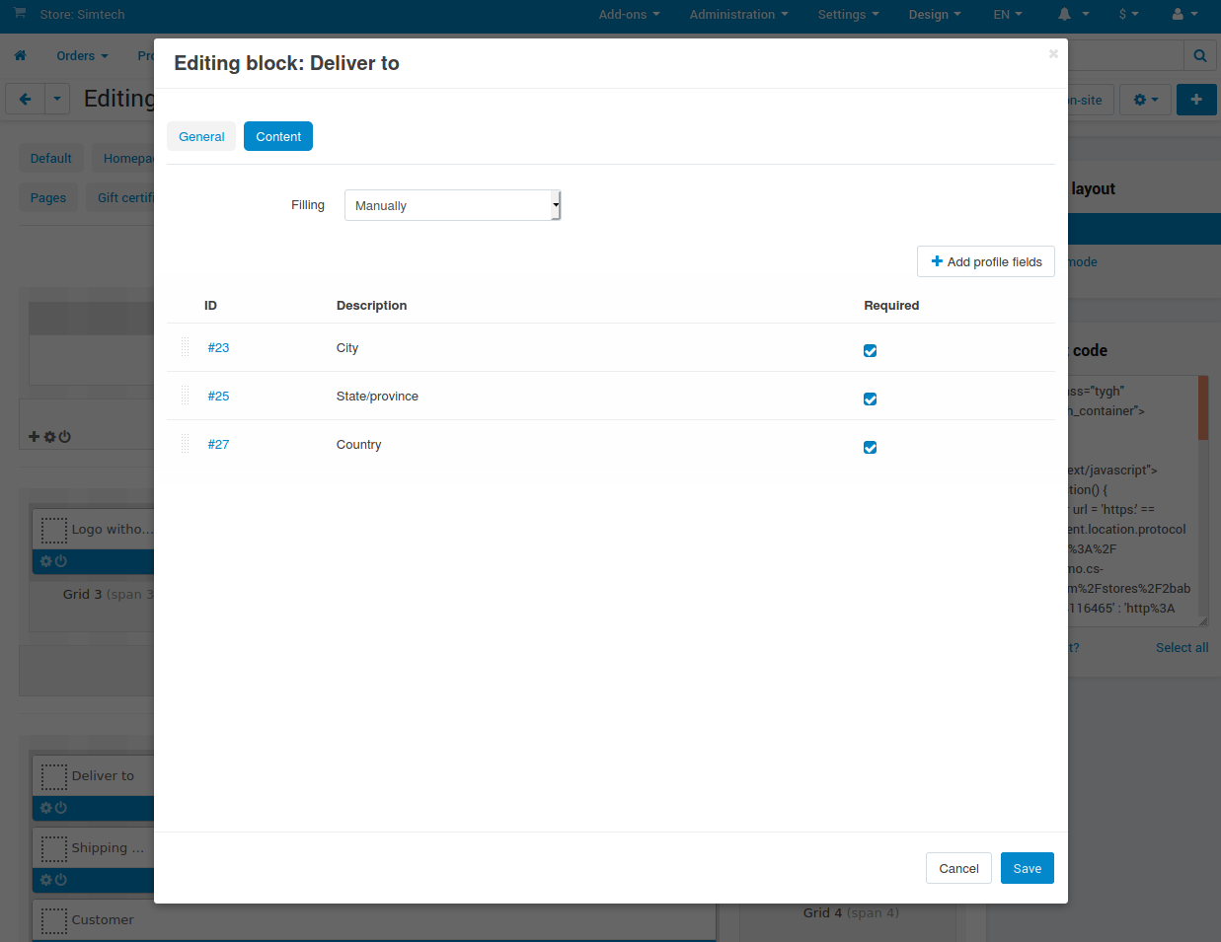Image resolution: width=1221 pixels, height=942 pixels.
Task: Switch to the General tab
Action: tap(201, 136)
